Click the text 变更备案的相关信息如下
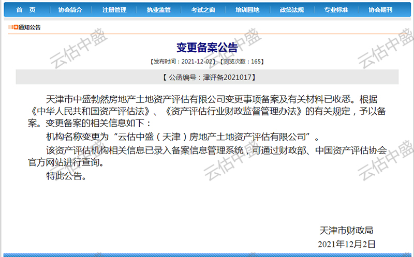 (95, 123)
